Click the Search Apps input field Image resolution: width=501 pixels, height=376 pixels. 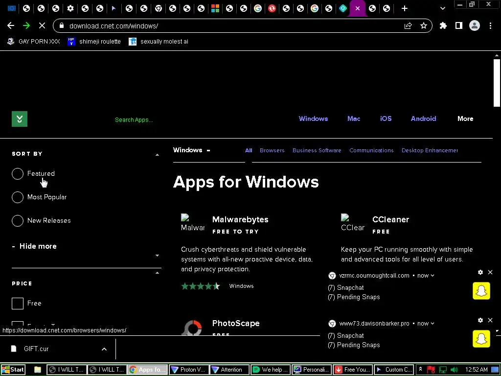[134, 120]
